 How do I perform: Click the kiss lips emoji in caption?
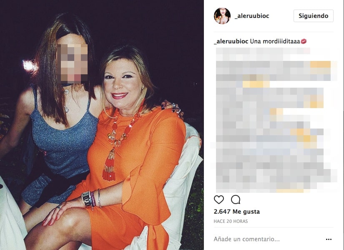point(304,41)
